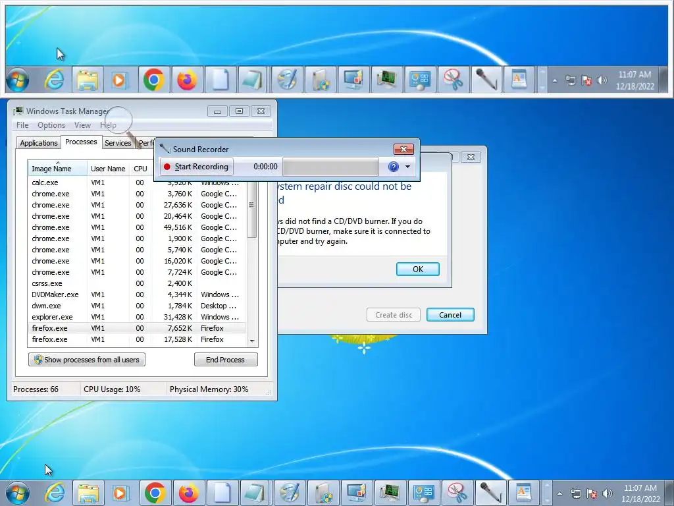Sort by the CPU column header
This screenshot has width=674, height=506.
[141, 169]
